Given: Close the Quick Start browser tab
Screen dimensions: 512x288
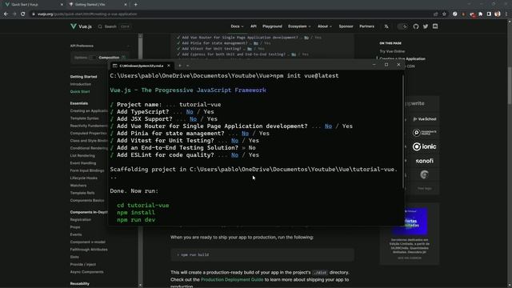Looking at the screenshot, I should click(62, 5).
